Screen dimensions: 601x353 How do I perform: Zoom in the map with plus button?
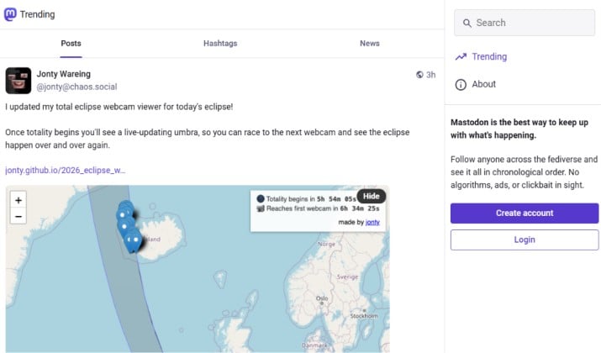pos(18,200)
